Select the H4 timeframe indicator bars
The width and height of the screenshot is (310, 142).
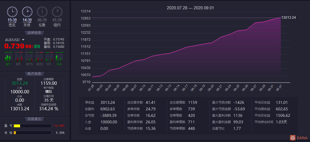click(x=59, y=57)
